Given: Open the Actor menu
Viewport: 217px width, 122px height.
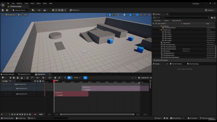Looking at the screenshot, I should (45, 3).
